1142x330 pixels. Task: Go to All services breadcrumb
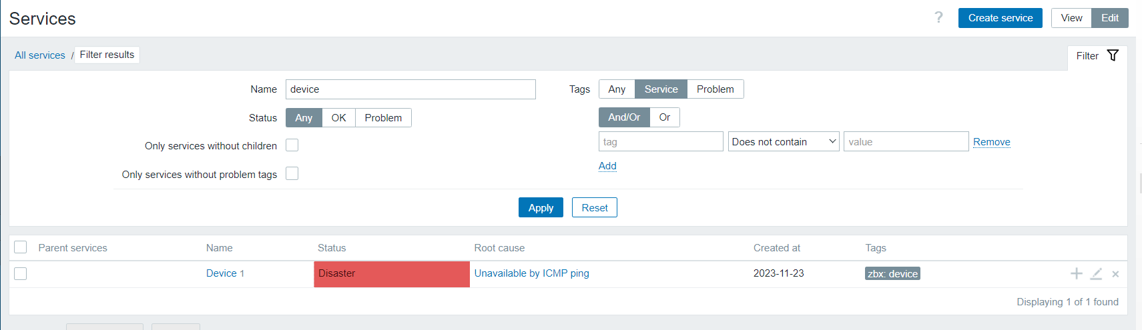click(x=40, y=55)
